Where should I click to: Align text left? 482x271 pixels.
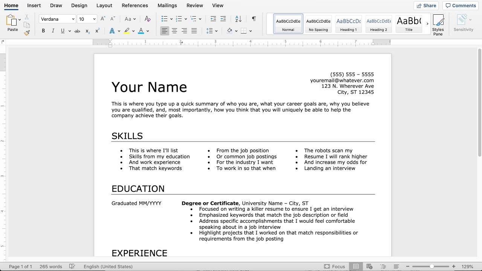coord(165,31)
